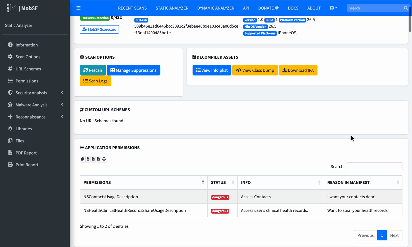Export permissions table as CSV icon
The height and width of the screenshot is (247, 412).
88,159
